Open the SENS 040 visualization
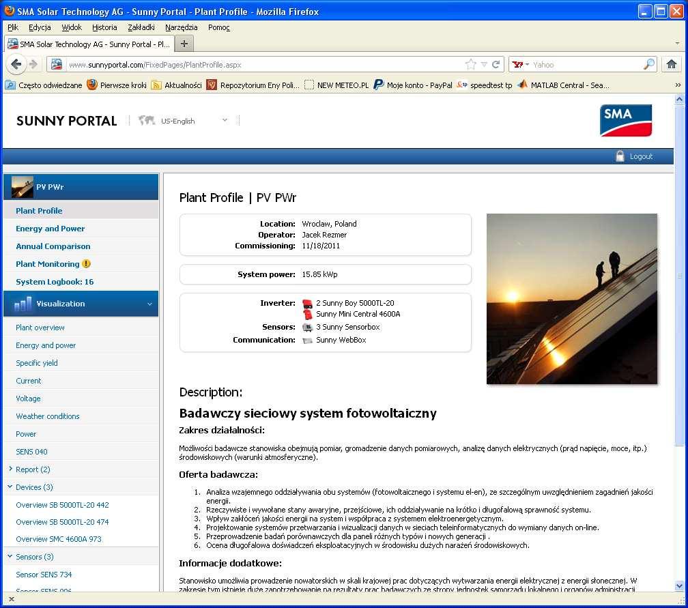The image size is (688, 608). pos(31,452)
